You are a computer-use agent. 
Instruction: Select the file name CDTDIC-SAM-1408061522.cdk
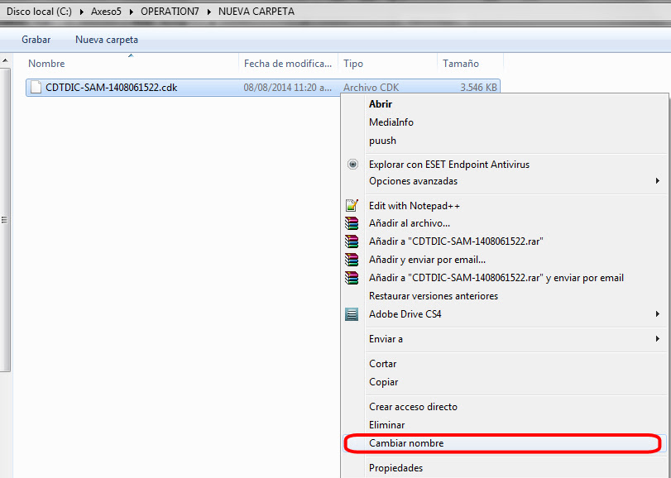[x=111, y=88]
